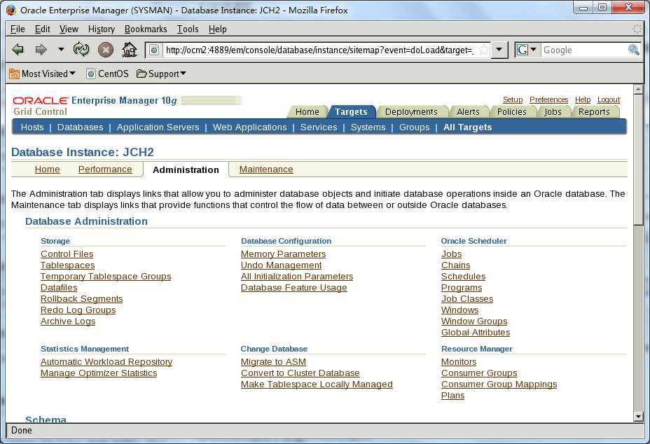Open the instance Maintenance tab
Viewport: 650px width, 444px height.
click(266, 169)
